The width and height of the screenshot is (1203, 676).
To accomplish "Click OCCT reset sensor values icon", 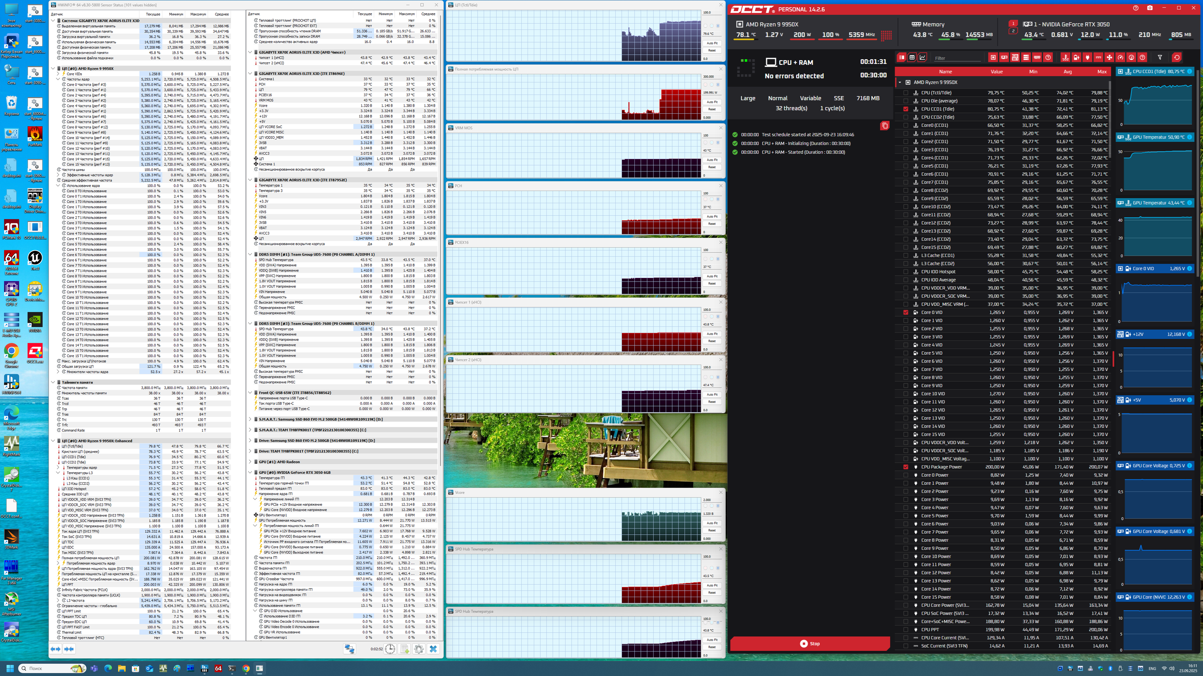I will (1177, 57).
